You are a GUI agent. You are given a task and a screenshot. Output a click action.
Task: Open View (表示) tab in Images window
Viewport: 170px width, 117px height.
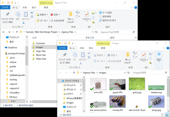[x=91, y=48]
